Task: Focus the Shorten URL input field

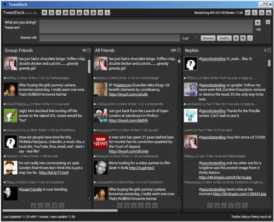Action: click(x=110, y=38)
